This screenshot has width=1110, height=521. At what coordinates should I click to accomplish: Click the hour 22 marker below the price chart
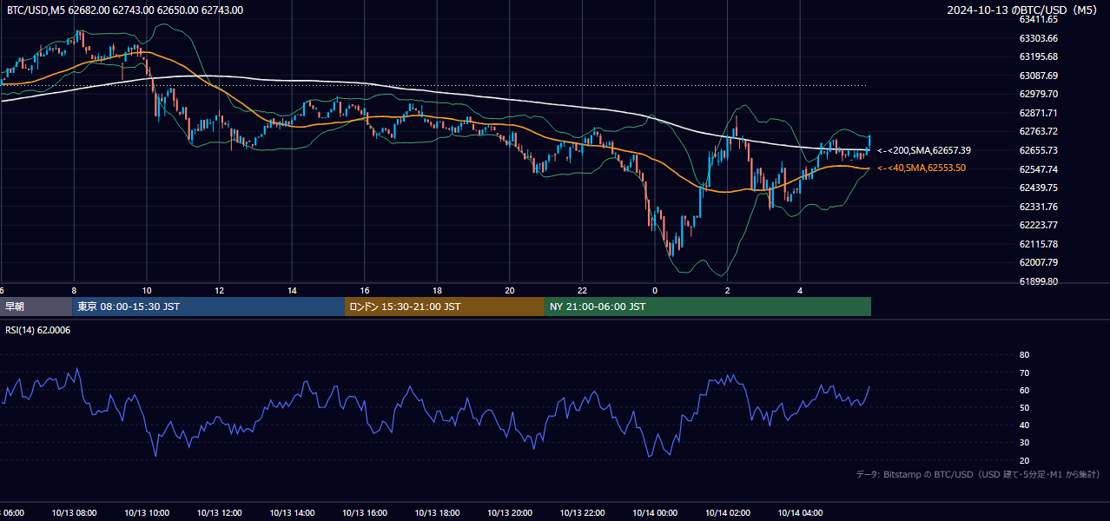(x=582, y=290)
